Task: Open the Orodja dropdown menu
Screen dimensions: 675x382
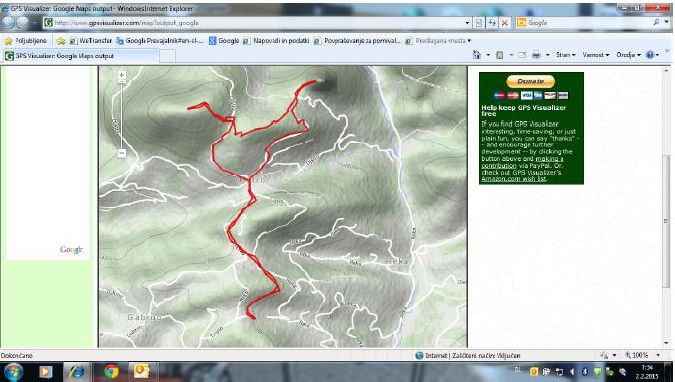Action: [x=628, y=55]
